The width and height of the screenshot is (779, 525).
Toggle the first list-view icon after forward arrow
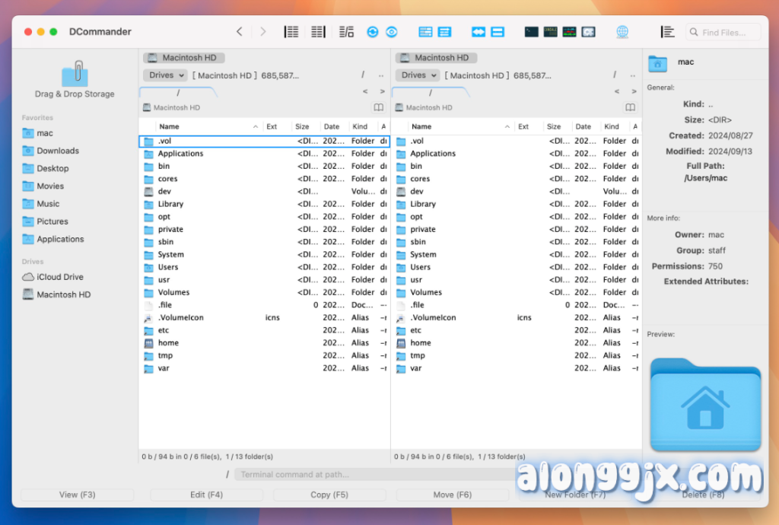291,32
